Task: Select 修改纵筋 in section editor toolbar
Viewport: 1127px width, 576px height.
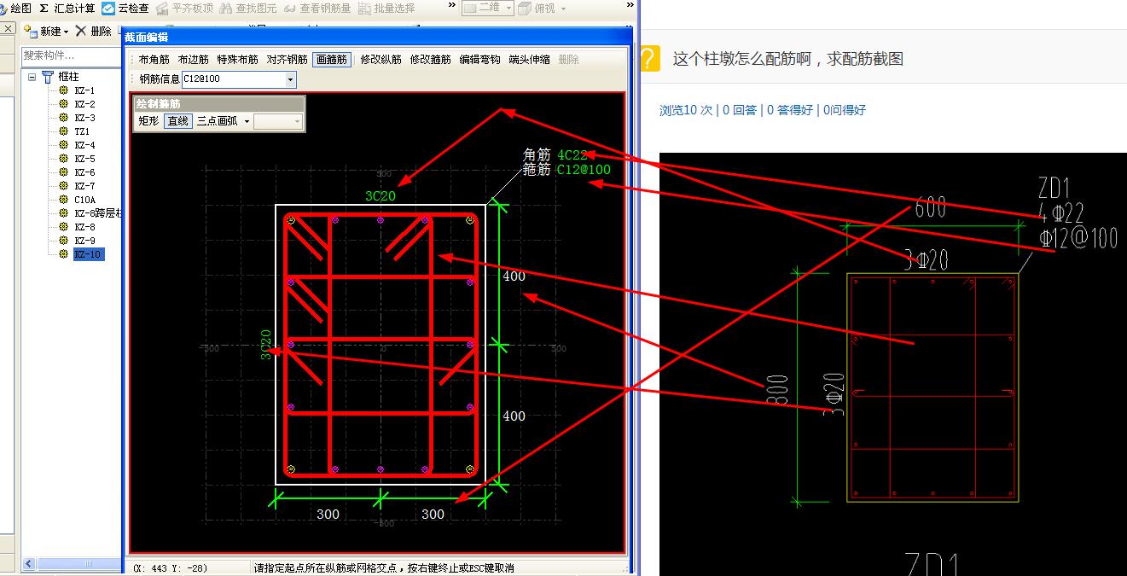Action: click(x=381, y=60)
